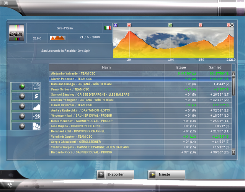Screen dimensions: 245x192
Task: Click the results list scroll-down arrow
Action: (x=234, y=152)
